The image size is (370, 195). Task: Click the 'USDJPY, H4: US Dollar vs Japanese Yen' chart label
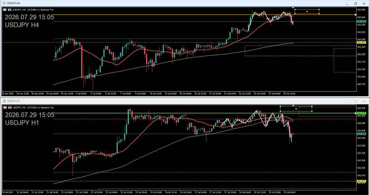click(x=33, y=10)
